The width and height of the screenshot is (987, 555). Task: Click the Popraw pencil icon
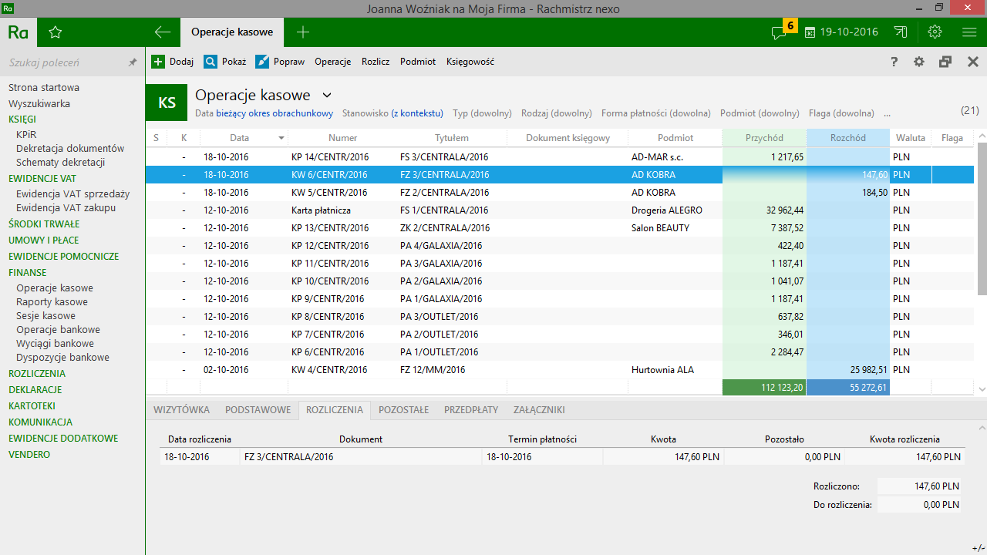[x=262, y=62]
